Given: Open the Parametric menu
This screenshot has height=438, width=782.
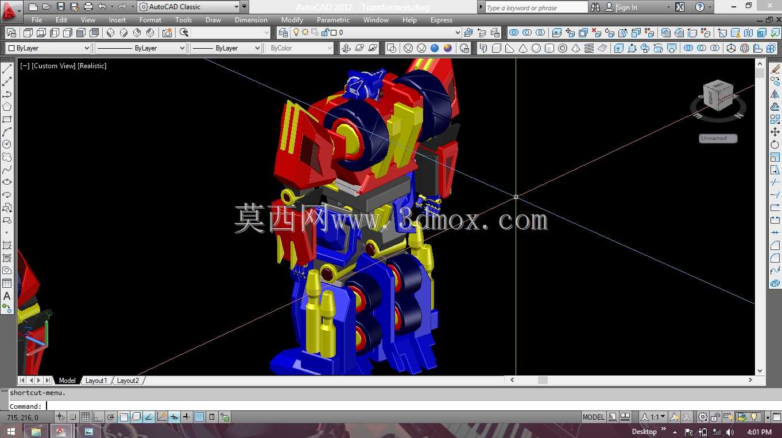Looking at the screenshot, I should tap(333, 20).
